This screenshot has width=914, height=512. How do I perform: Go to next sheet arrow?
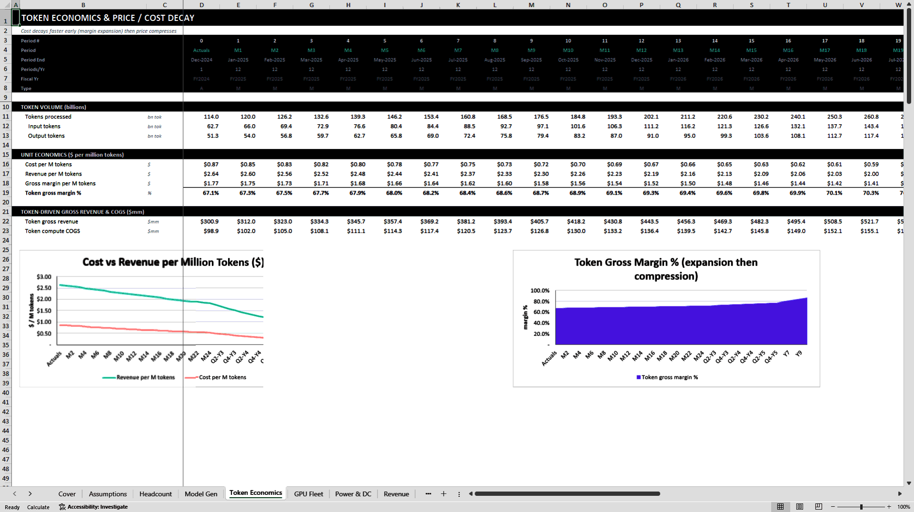[30, 494]
